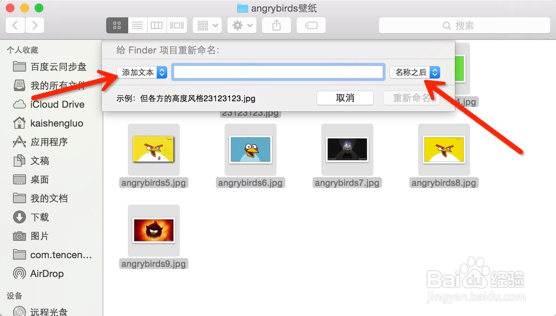Open 百度云同步盘 in the sidebar
The height and width of the screenshot is (316, 556).
49,67
